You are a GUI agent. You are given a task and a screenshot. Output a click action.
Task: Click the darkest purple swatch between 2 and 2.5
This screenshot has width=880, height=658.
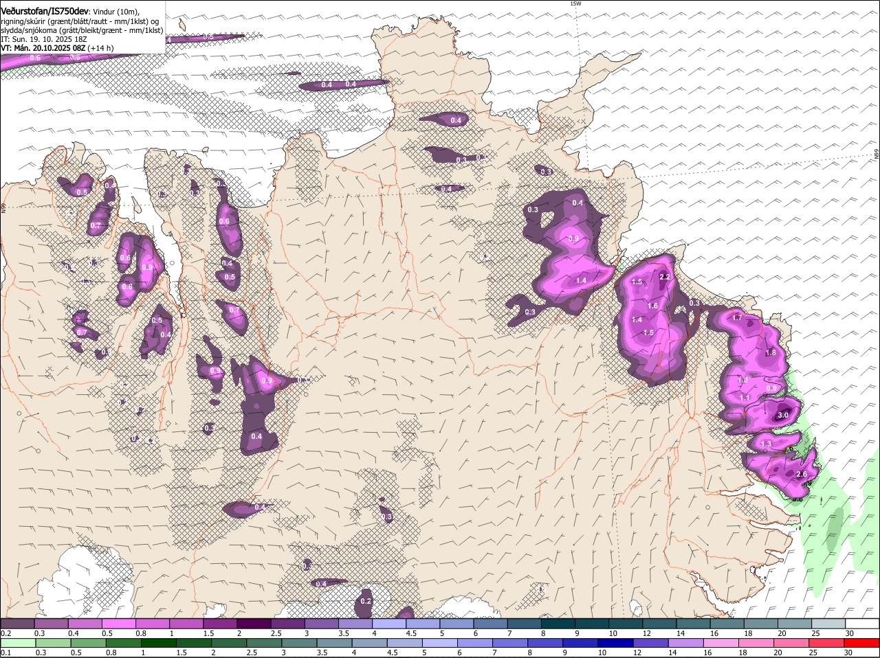(x=254, y=623)
